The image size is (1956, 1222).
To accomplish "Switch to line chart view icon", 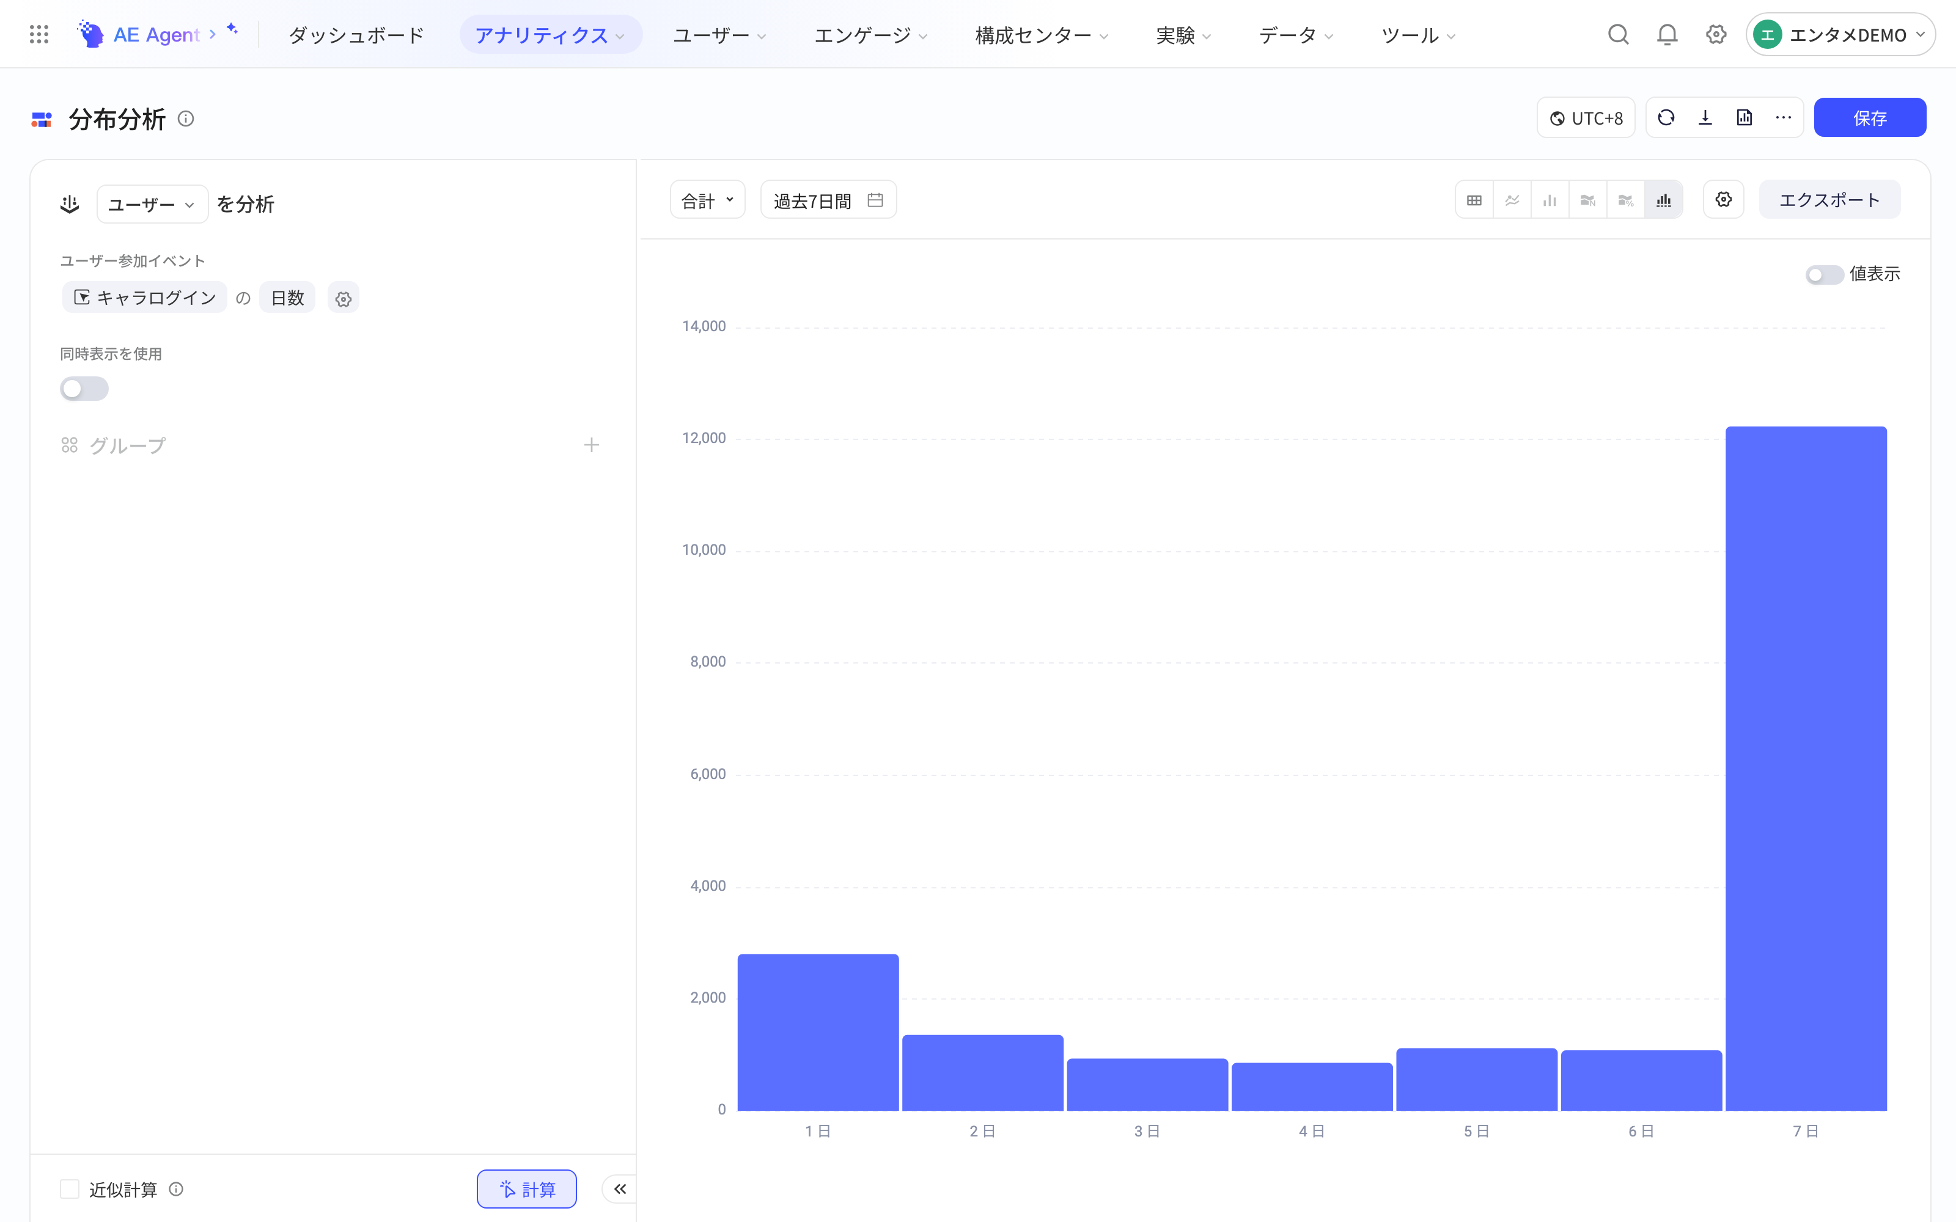I will (1512, 200).
